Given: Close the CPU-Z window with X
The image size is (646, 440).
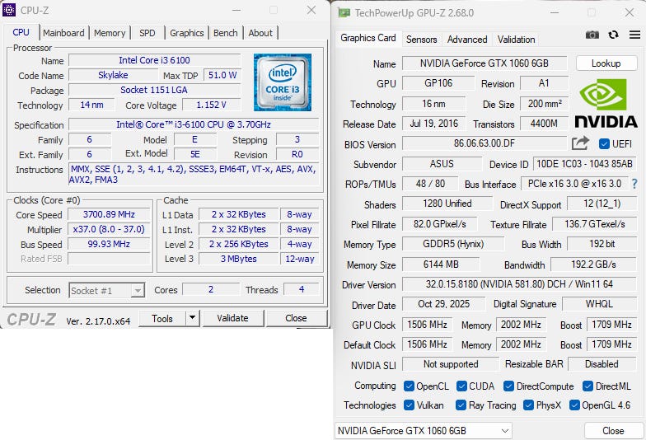Looking at the screenshot, I should [311, 10].
